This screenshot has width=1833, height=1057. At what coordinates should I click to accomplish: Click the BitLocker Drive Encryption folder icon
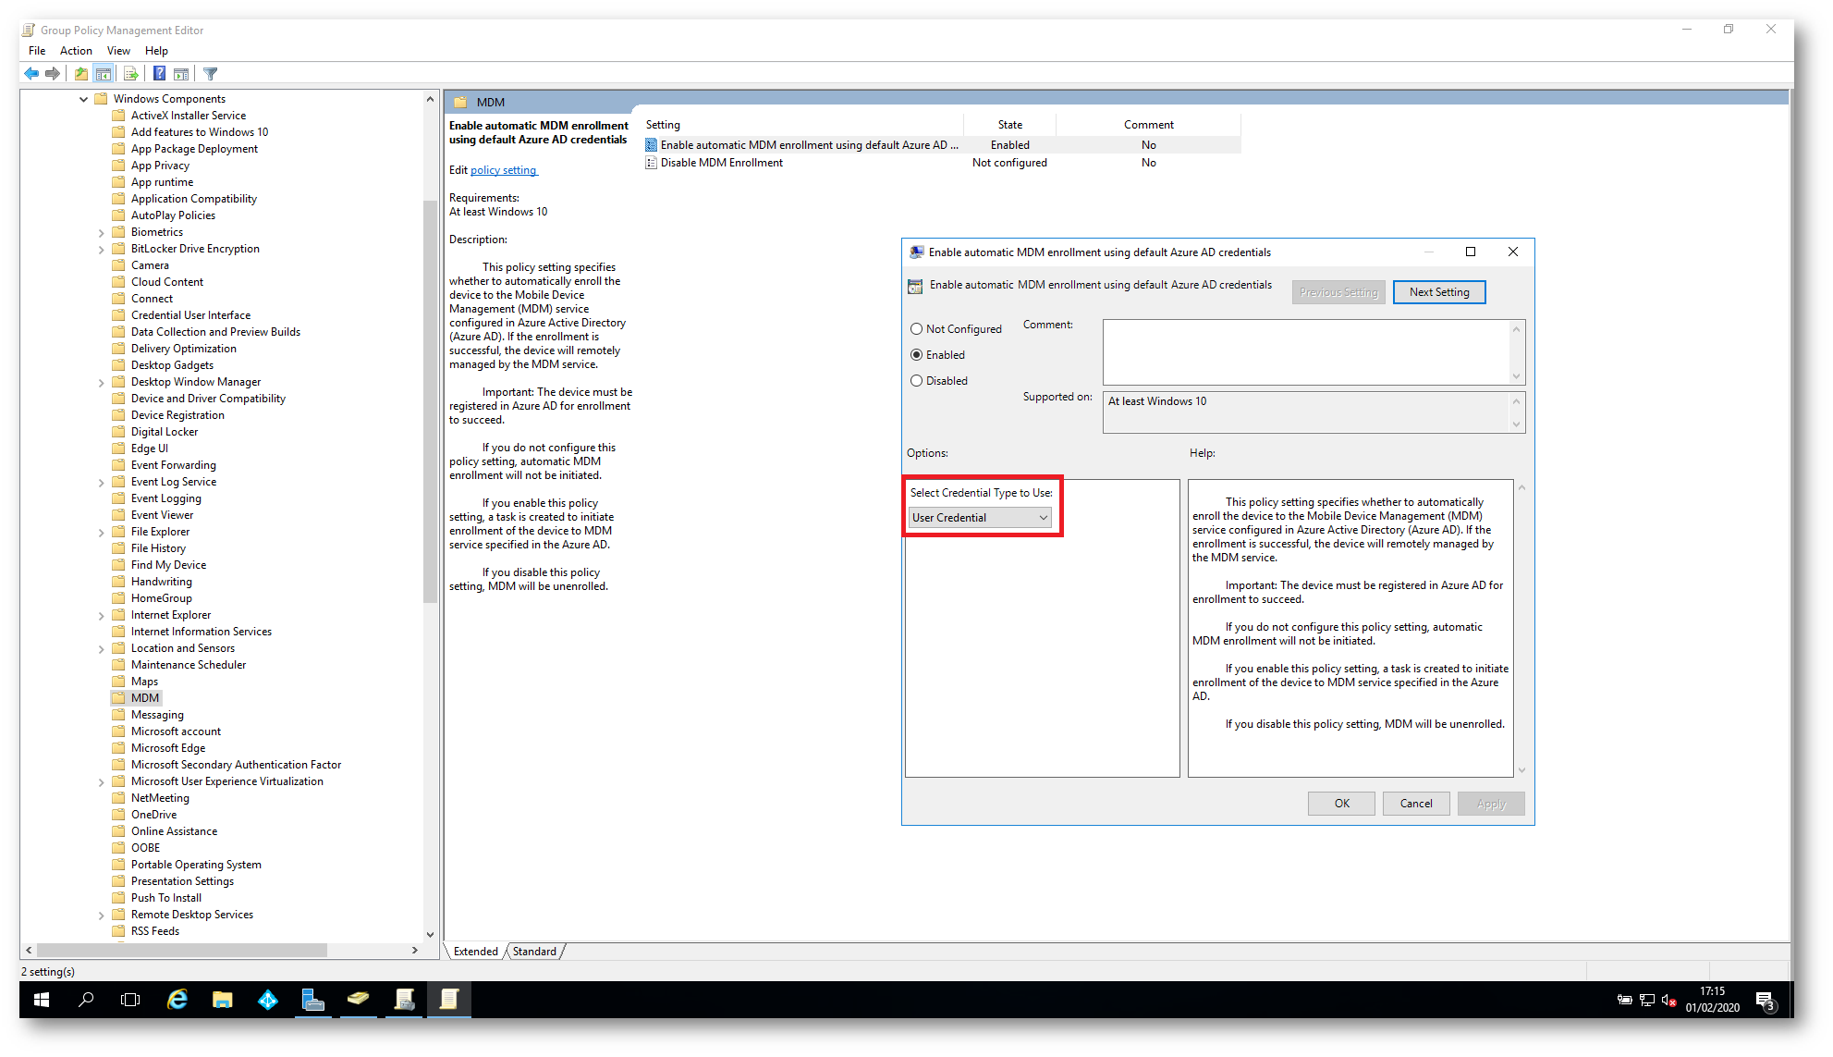[x=118, y=249]
